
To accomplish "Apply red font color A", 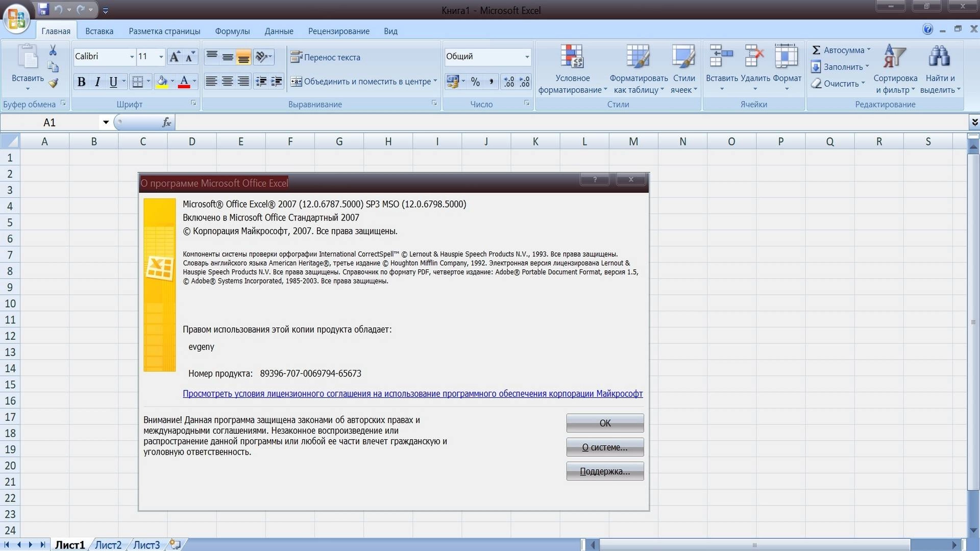I will 184,82.
